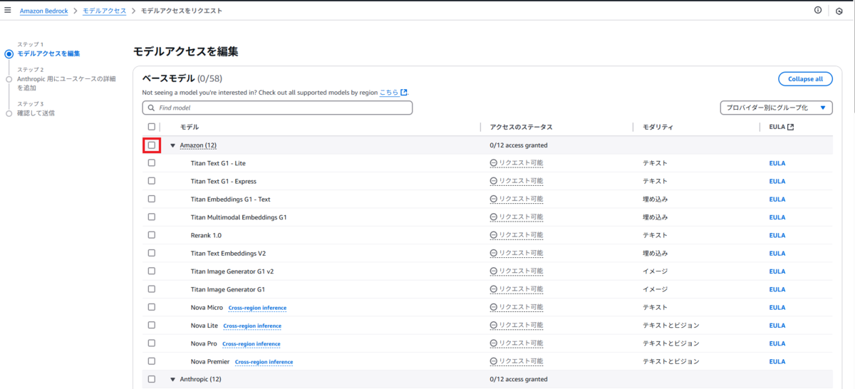Click テキストとビジョン modality for Nova Pro
Viewport: 855px width, 389px height.
[x=670, y=343]
